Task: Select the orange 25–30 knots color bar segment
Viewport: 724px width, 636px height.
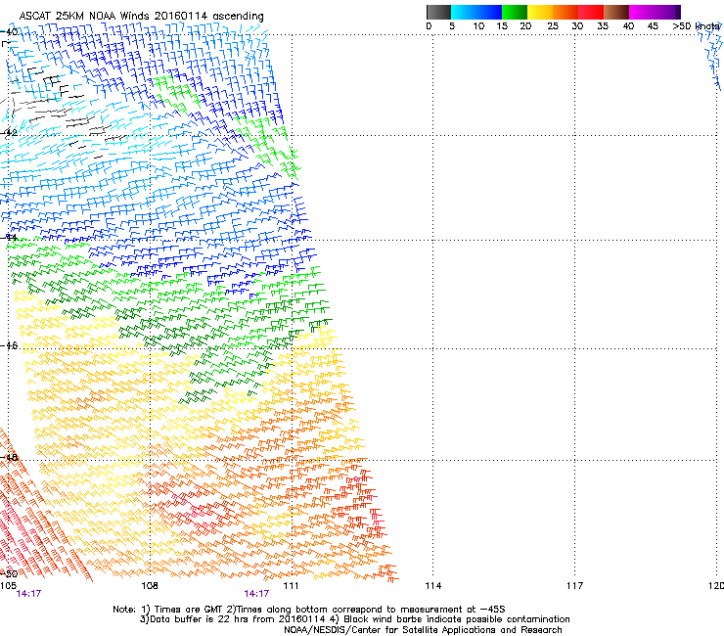Action: pyautogui.click(x=566, y=12)
